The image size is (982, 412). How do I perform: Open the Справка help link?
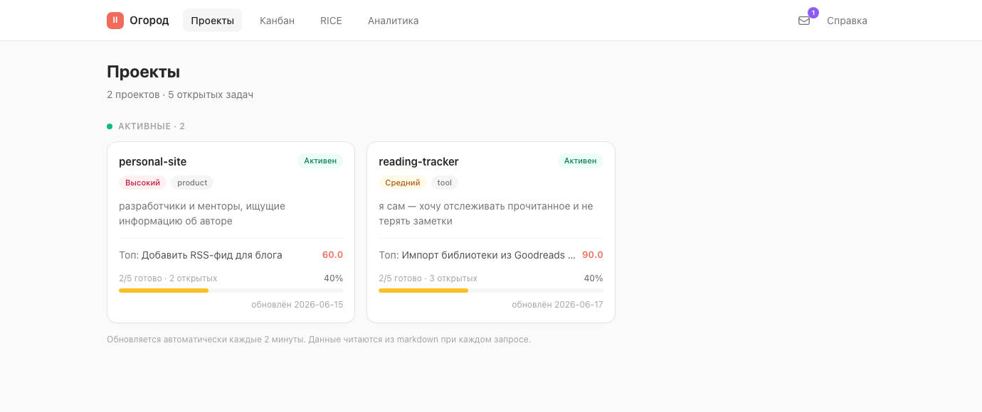pos(847,21)
